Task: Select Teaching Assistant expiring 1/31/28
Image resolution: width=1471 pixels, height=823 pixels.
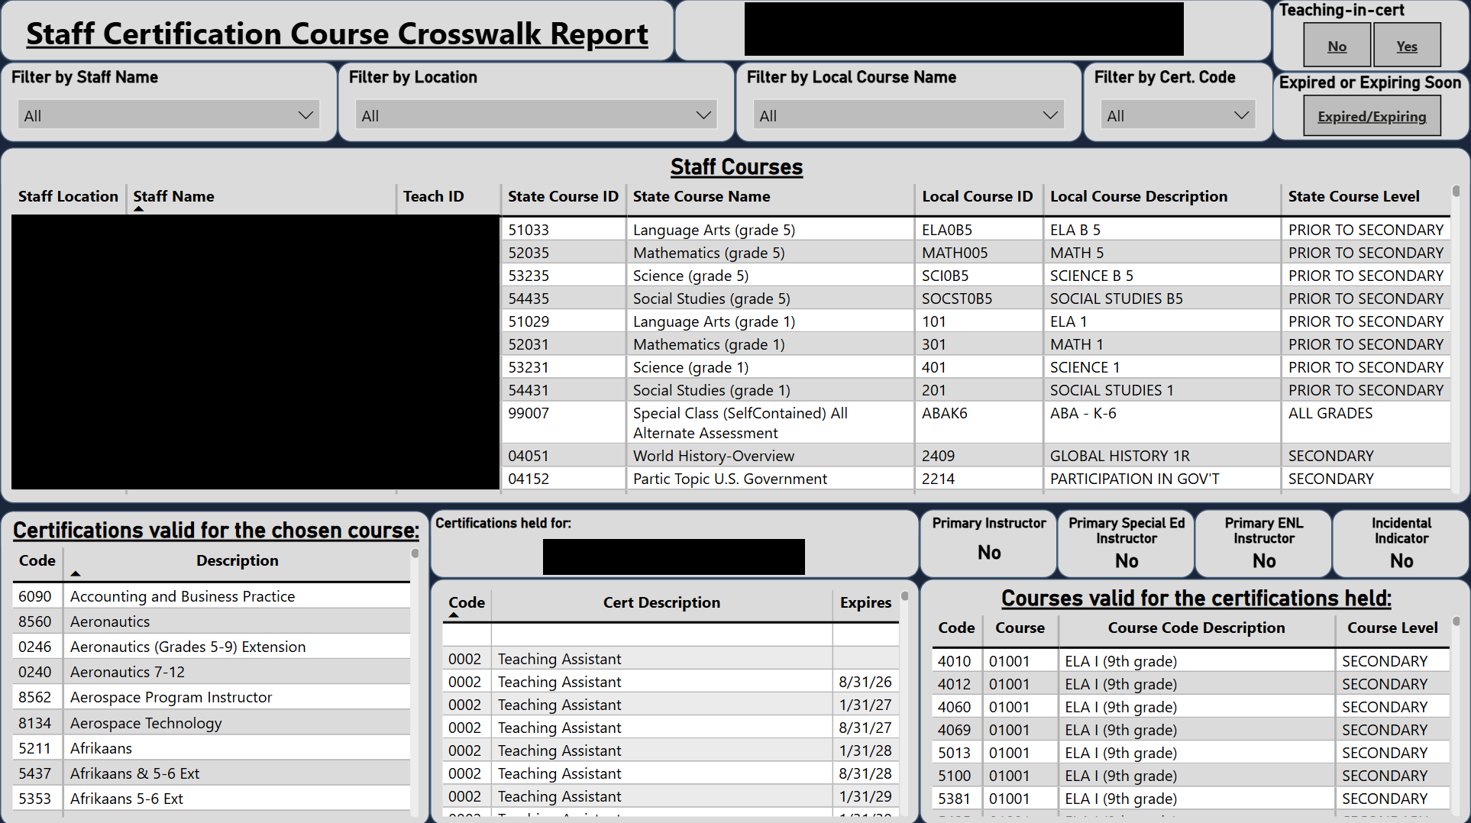Action: click(x=671, y=750)
